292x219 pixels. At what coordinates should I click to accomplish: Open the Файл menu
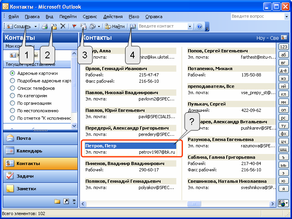[13, 17]
